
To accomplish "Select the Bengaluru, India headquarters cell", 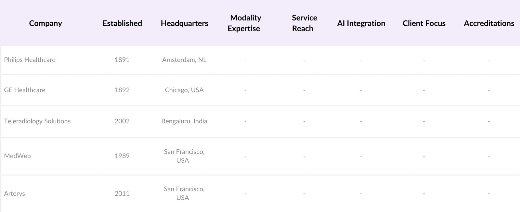I will (x=184, y=121).
